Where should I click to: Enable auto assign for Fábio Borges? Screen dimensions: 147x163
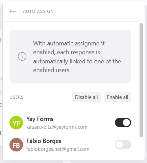point(123,145)
